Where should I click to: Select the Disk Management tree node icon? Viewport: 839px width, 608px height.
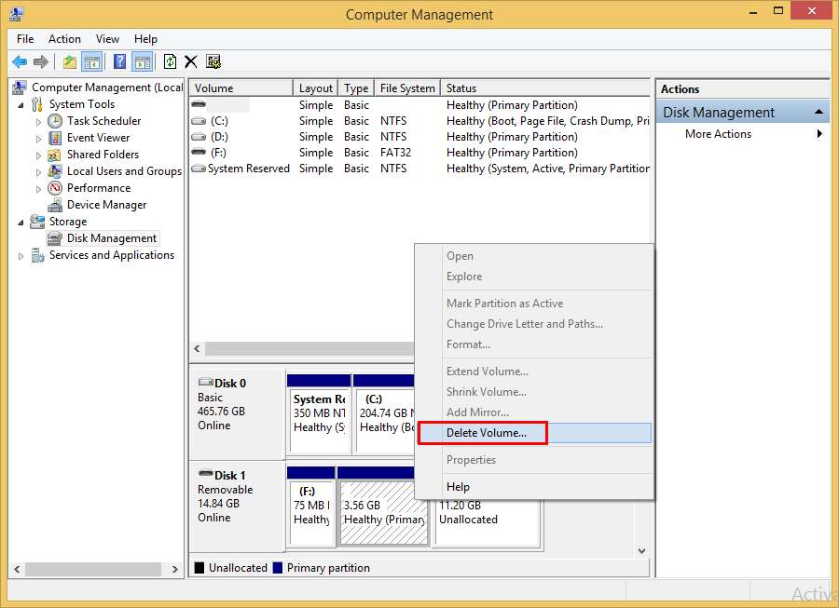[55, 238]
